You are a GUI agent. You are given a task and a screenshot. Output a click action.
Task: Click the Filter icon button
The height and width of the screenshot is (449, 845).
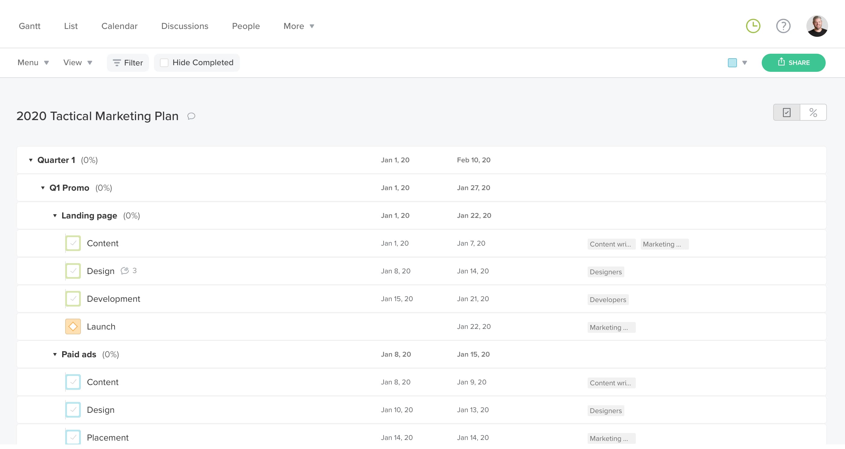(x=128, y=63)
